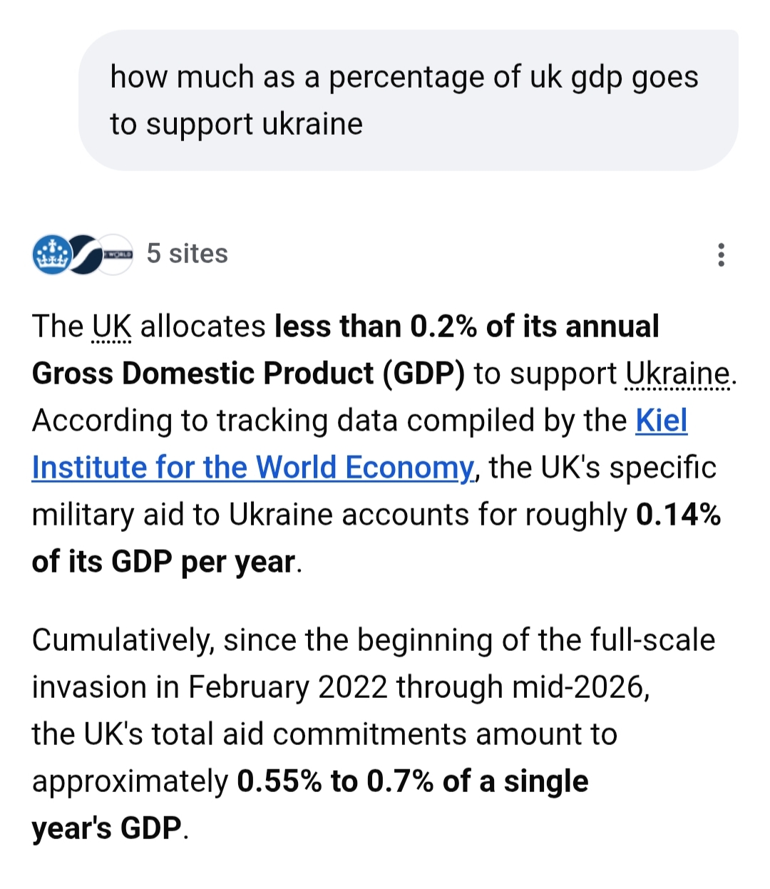Tap the bold '0.55% to 0.7%' range
770x889 pixels.
point(335,781)
